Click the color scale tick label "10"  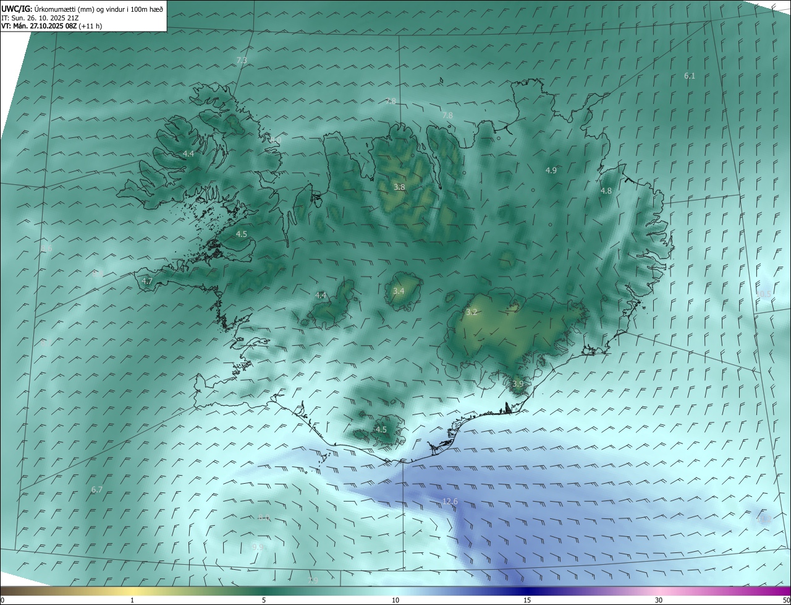395,600
